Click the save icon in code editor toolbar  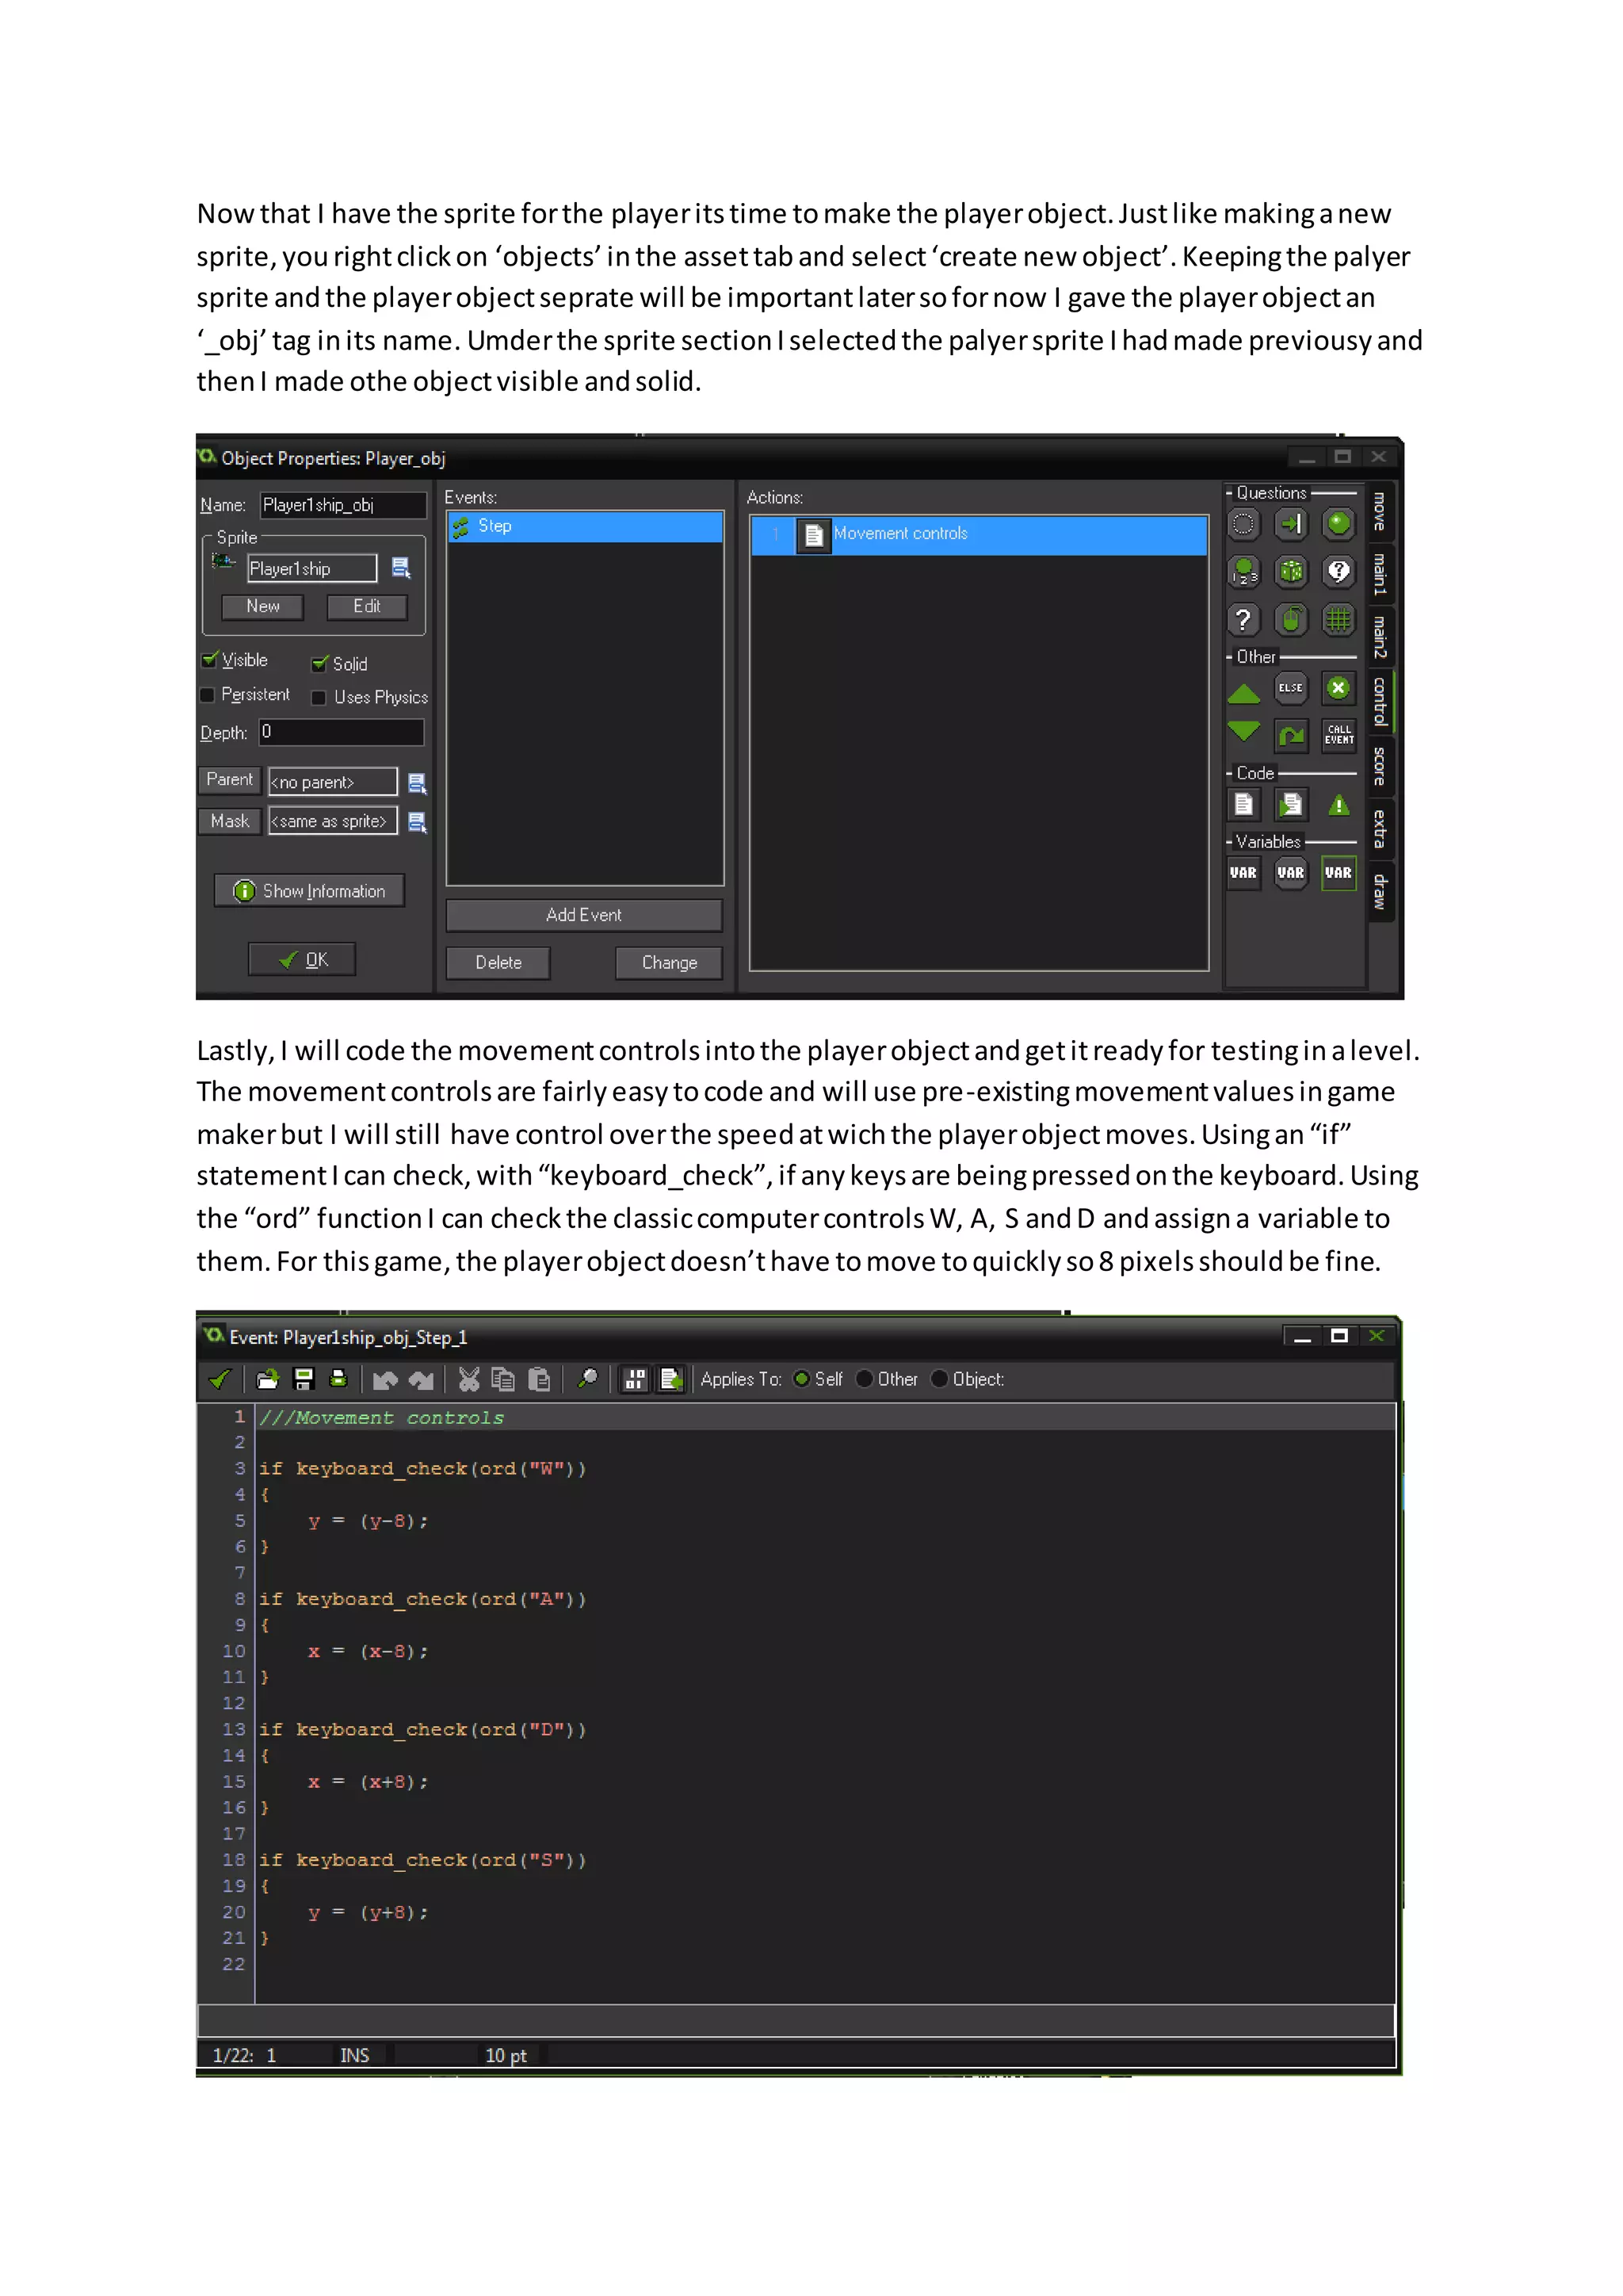(304, 1380)
